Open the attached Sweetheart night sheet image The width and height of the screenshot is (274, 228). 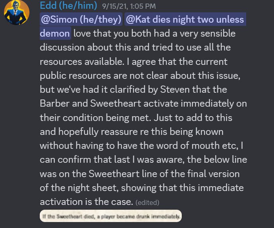tap(111, 217)
